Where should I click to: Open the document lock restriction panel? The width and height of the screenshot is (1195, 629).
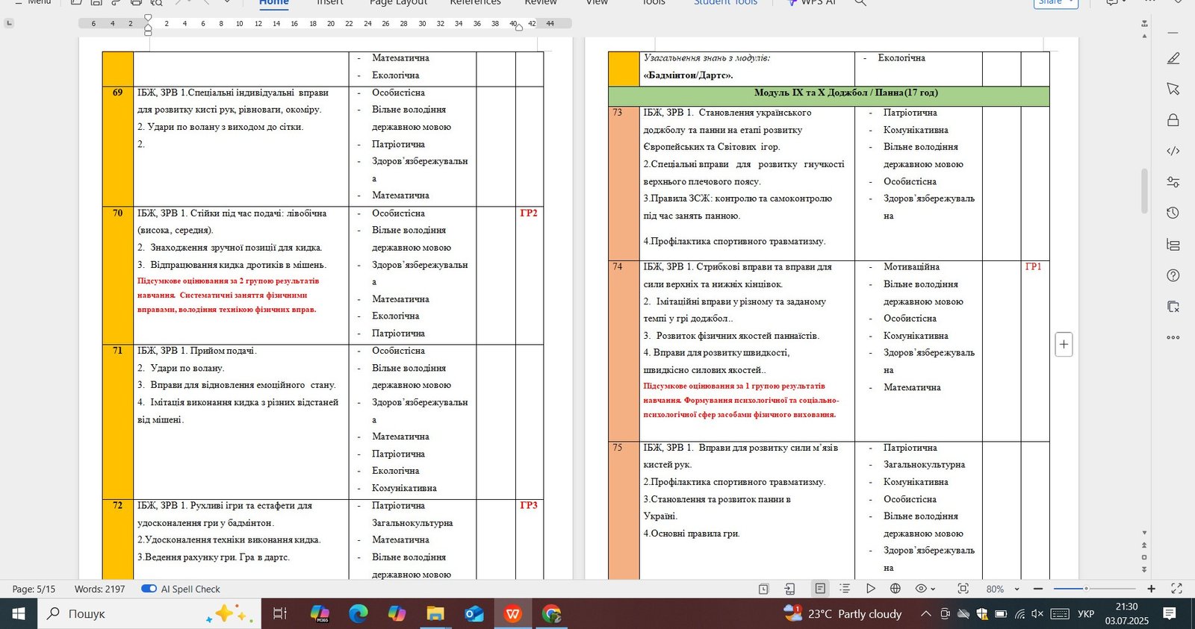(x=1173, y=120)
